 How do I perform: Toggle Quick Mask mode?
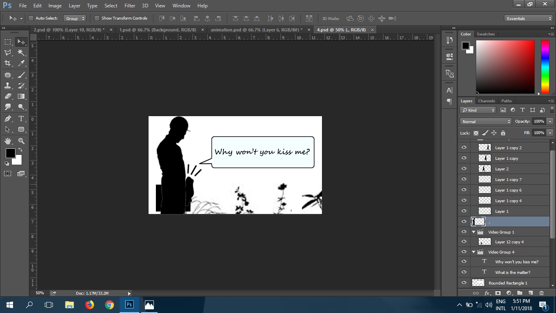(x=8, y=174)
